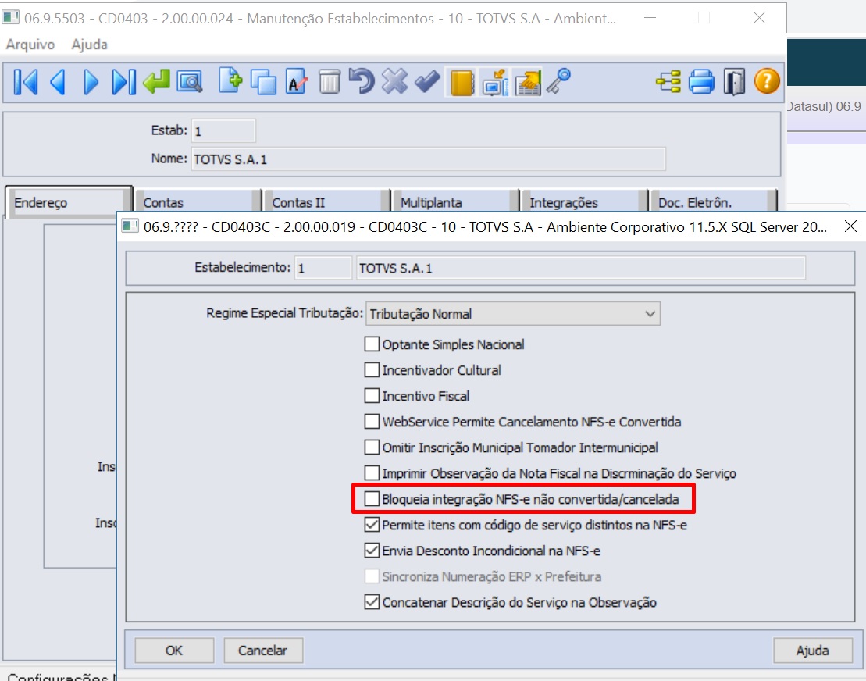Uncheck Envia Desconto Incondicional na NFS-e
This screenshot has height=681, width=866.
pyautogui.click(x=372, y=551)
